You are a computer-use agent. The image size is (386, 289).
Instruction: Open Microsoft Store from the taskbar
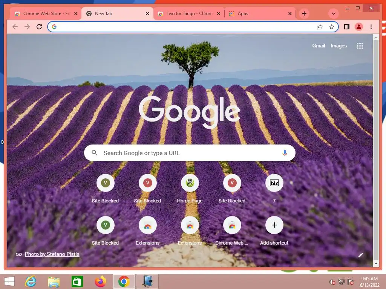(x=77, y=281)
